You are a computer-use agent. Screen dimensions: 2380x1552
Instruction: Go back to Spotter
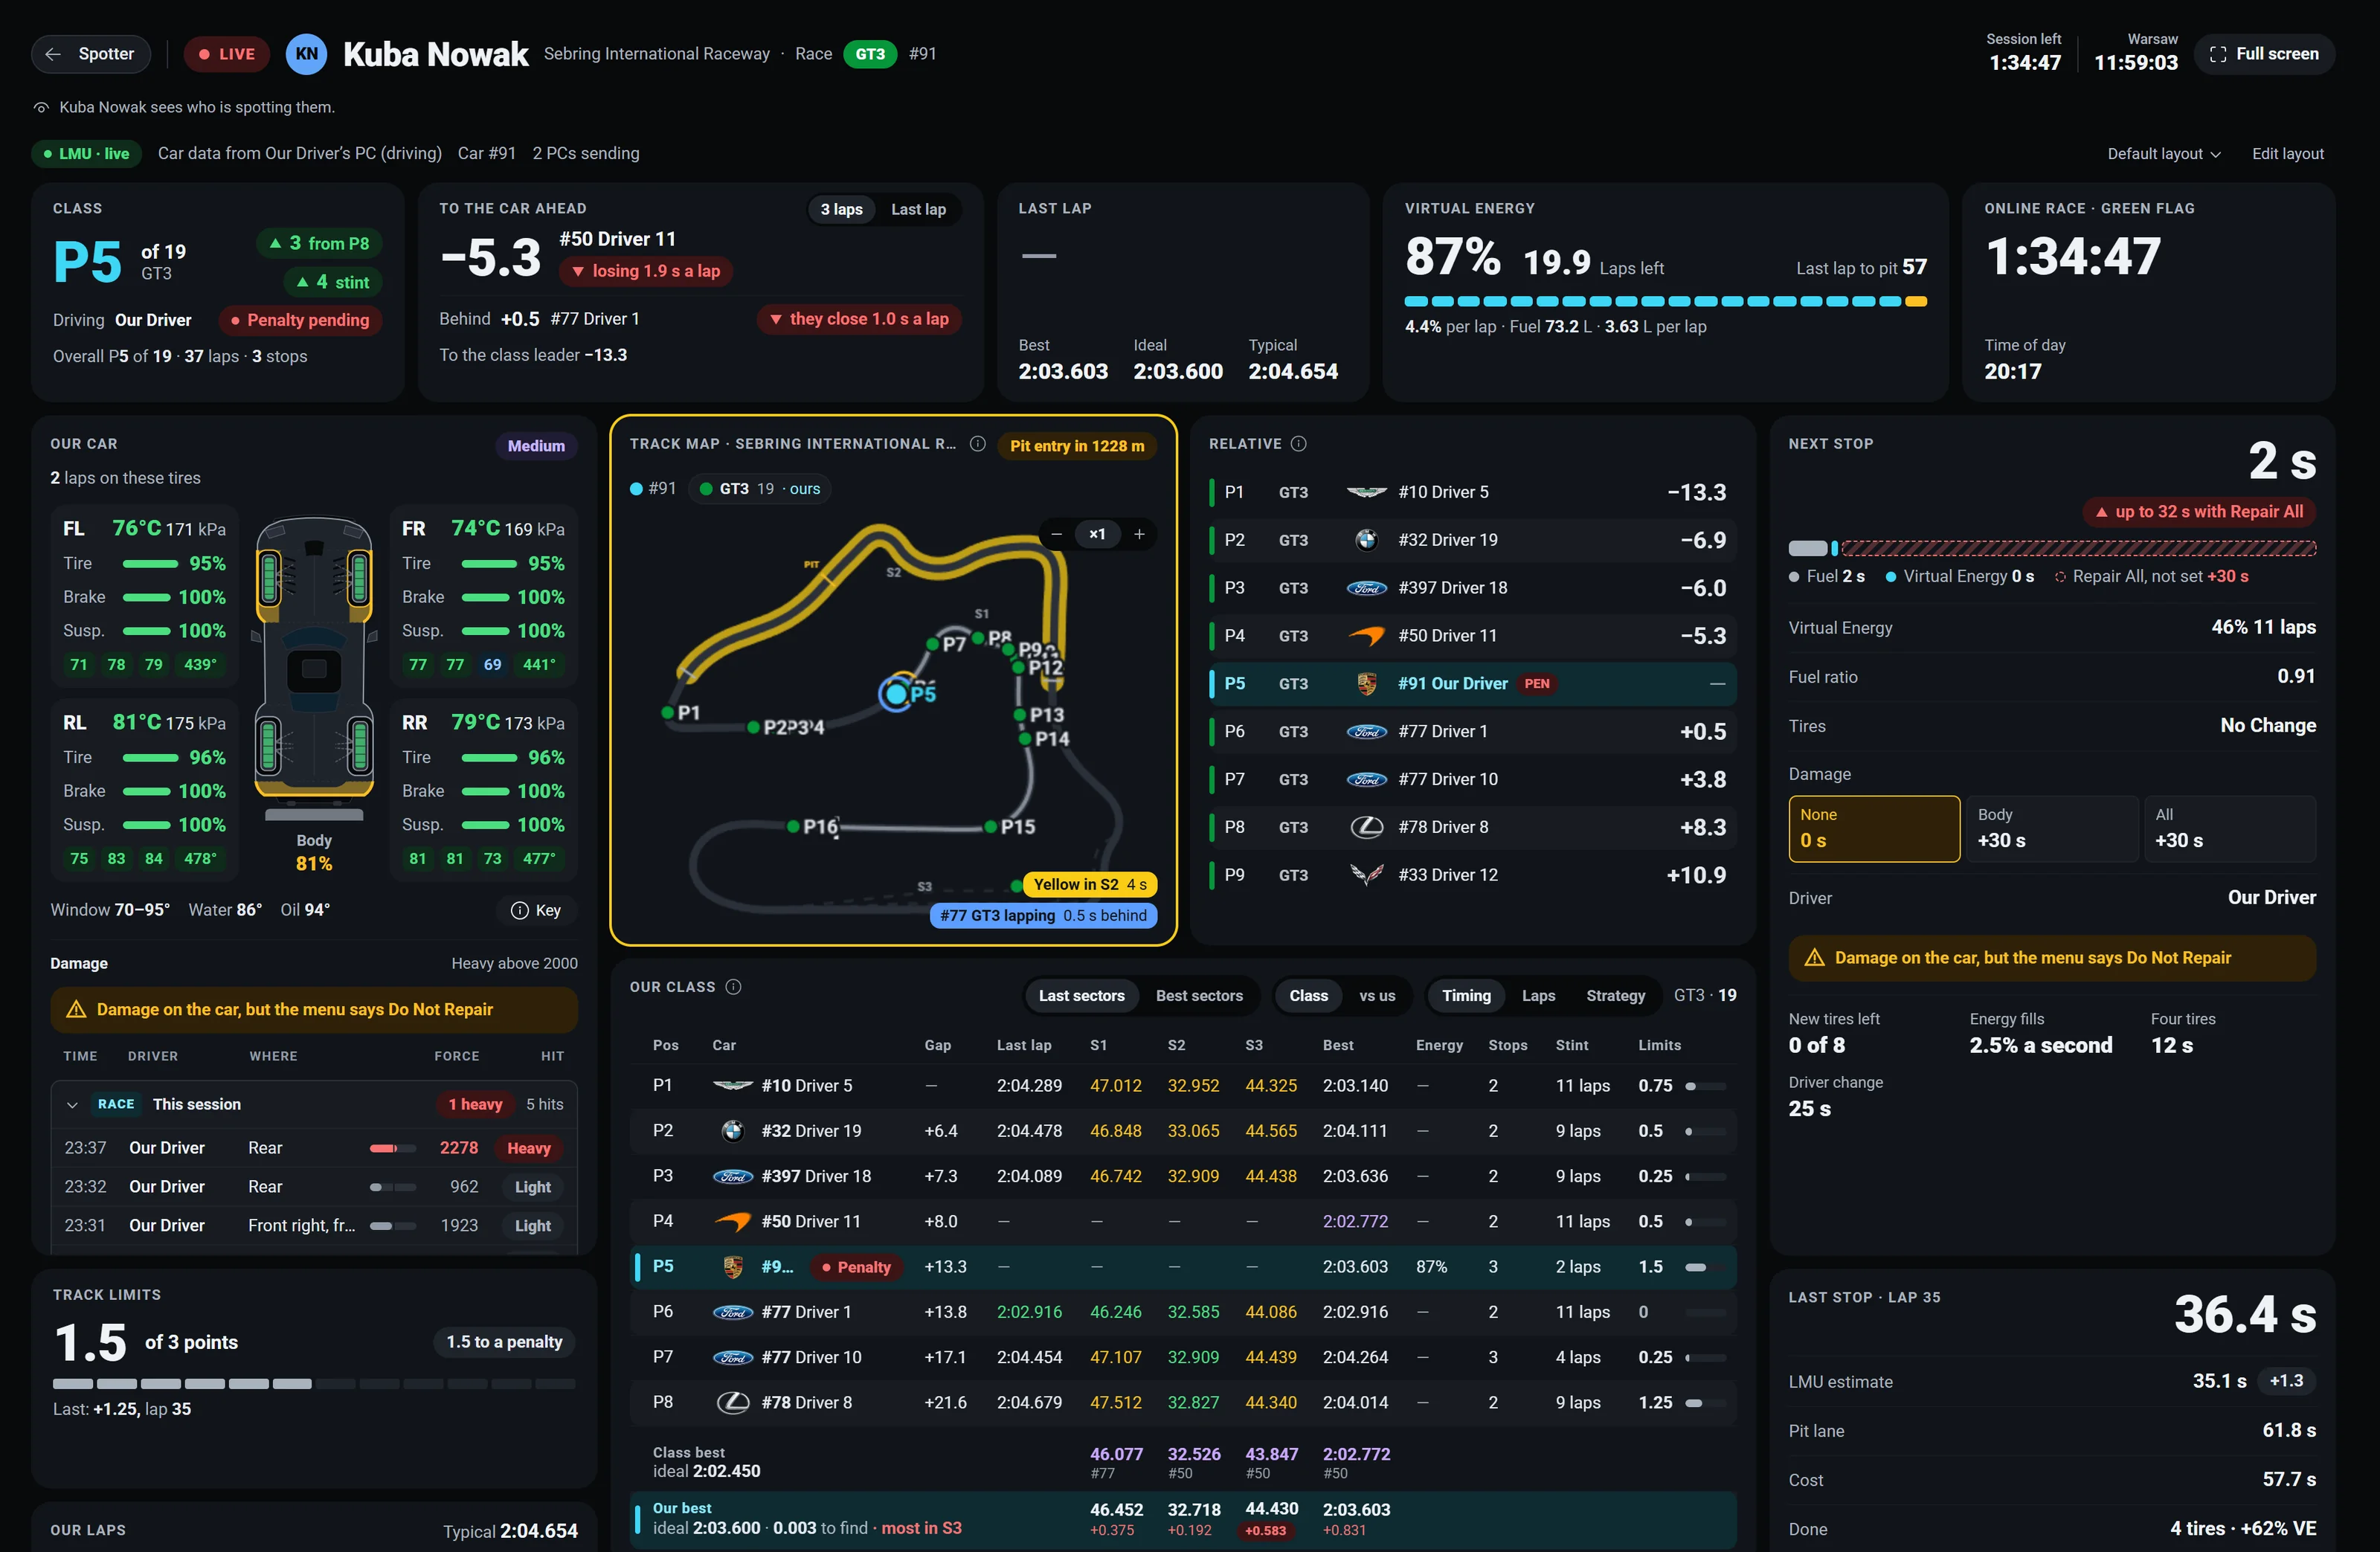(91, 54)
